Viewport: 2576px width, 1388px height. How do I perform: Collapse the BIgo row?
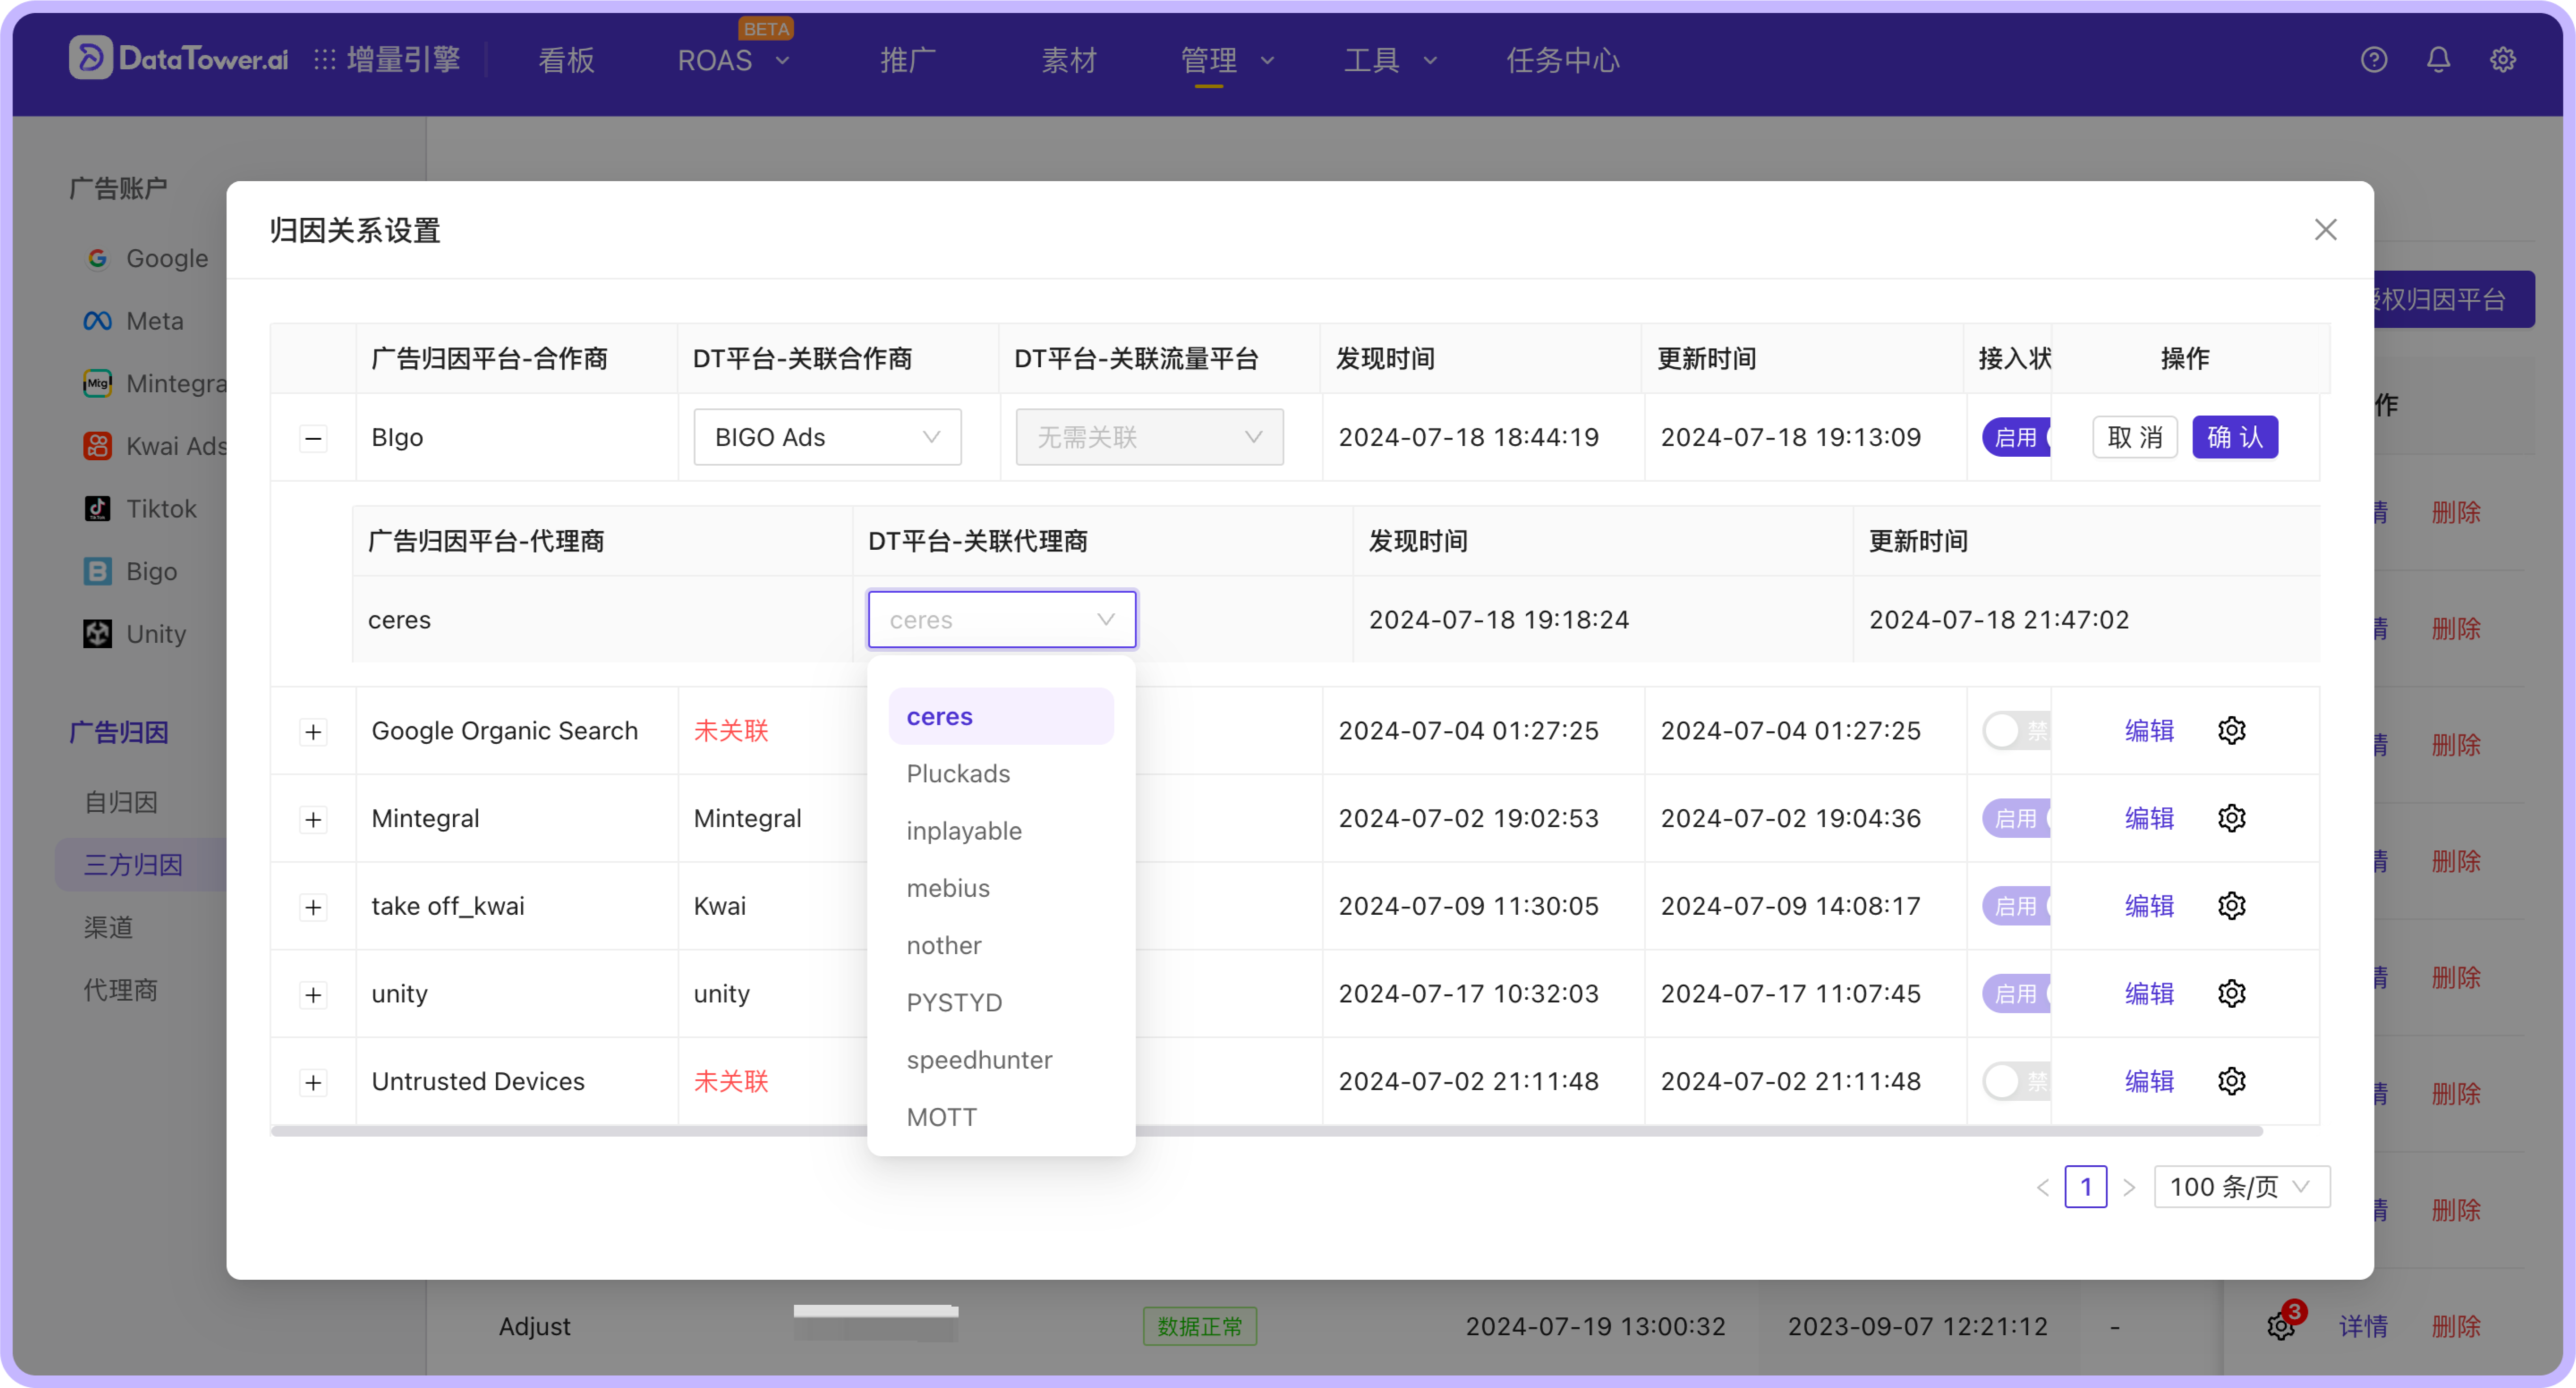point(313,438)
